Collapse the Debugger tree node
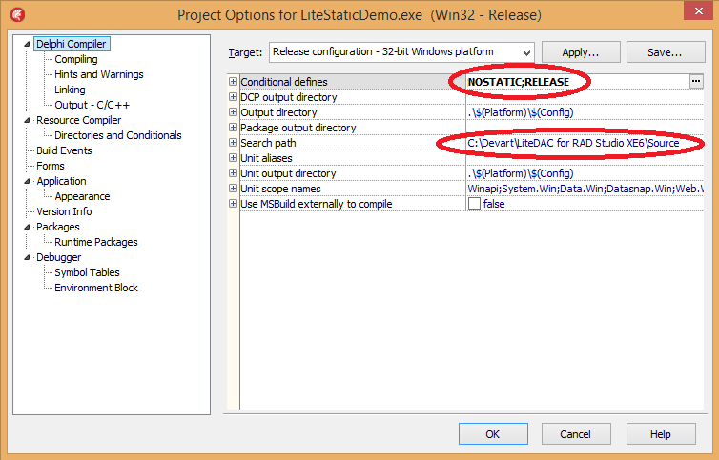719x460 pixels. (x=27, y=257)
